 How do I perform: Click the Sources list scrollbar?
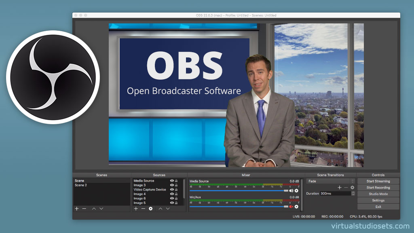(184, 189)
